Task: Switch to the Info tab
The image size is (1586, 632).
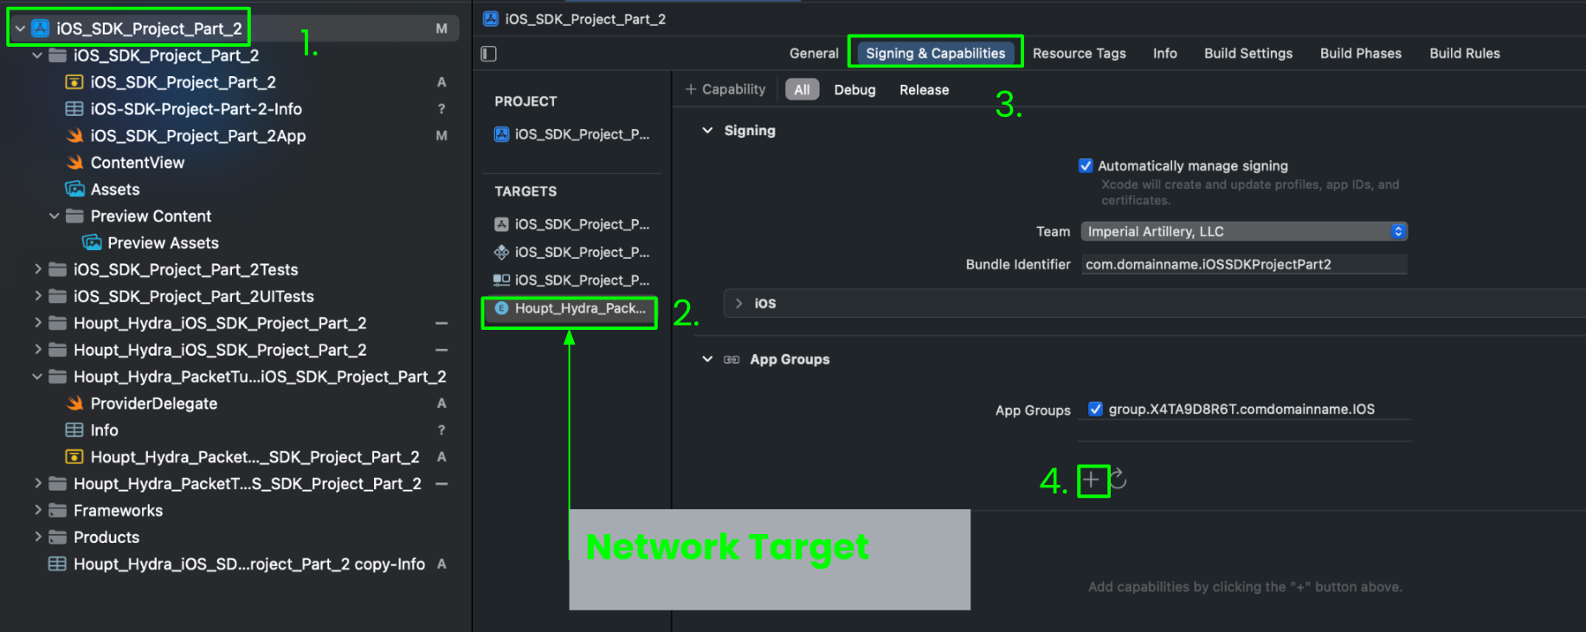Action: point(1165,54)
